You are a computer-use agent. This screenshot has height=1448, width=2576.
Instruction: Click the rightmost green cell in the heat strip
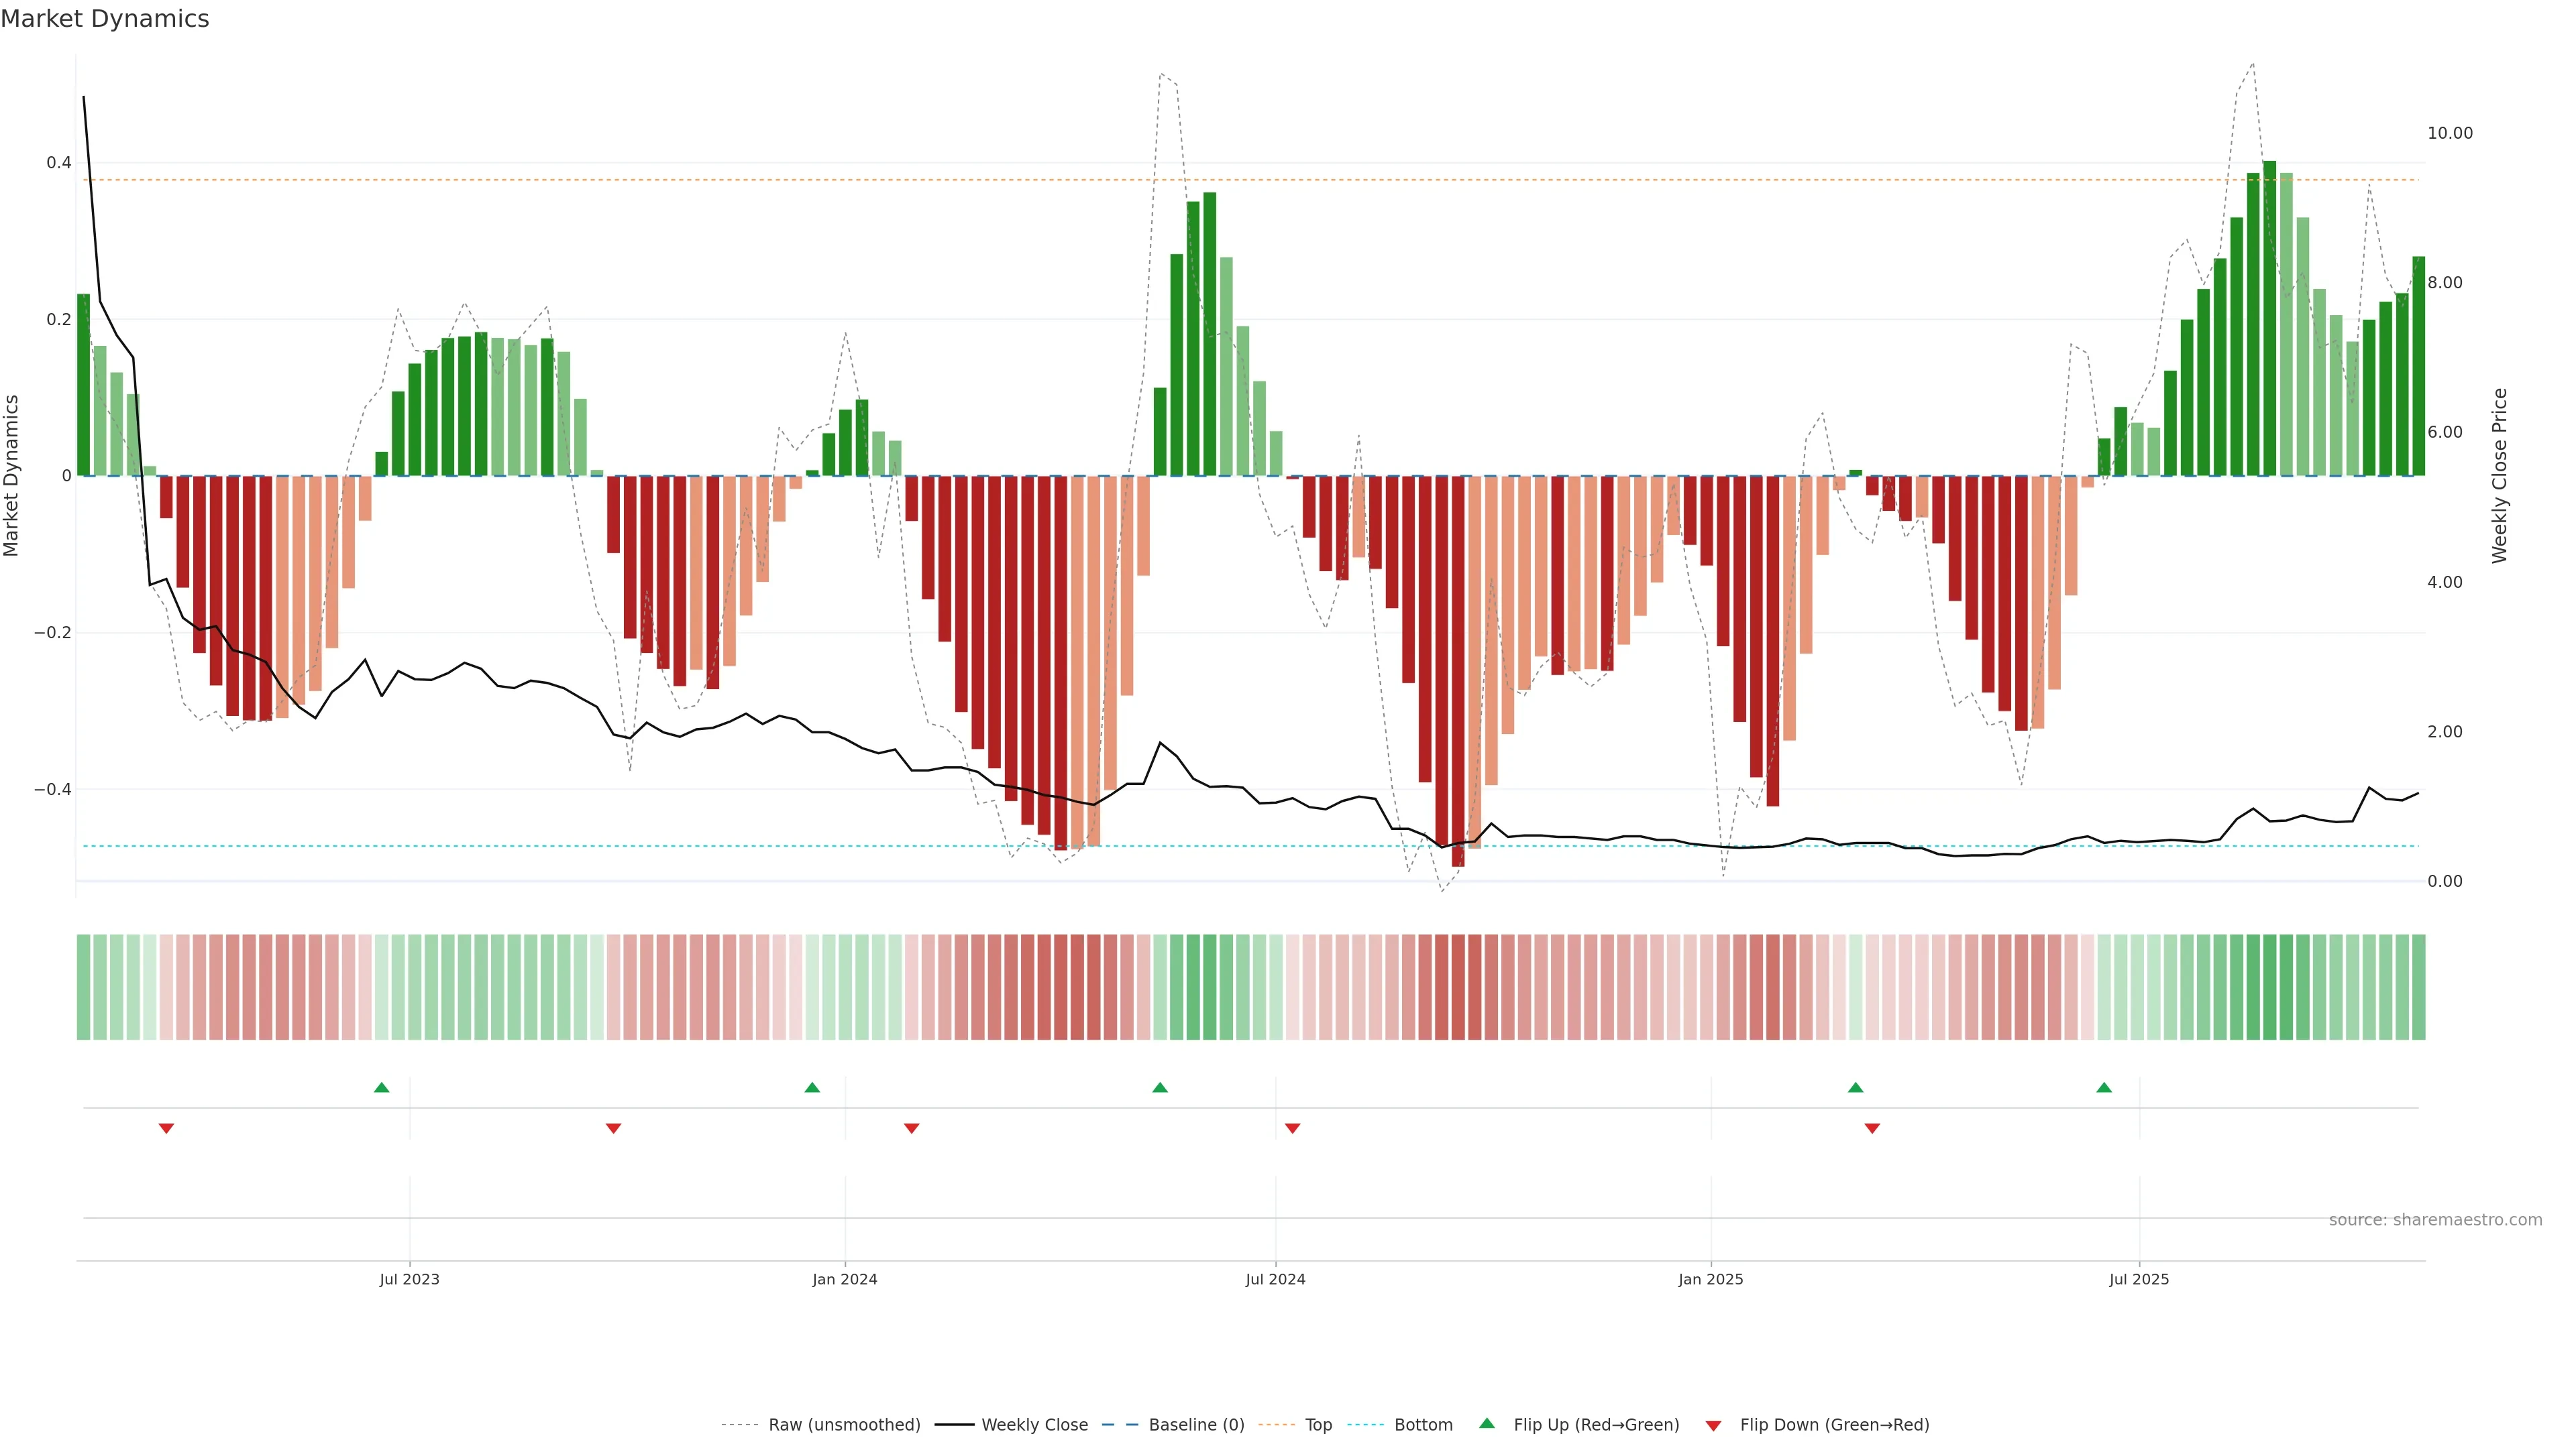pyautogui.click(x=2418, y=987)
